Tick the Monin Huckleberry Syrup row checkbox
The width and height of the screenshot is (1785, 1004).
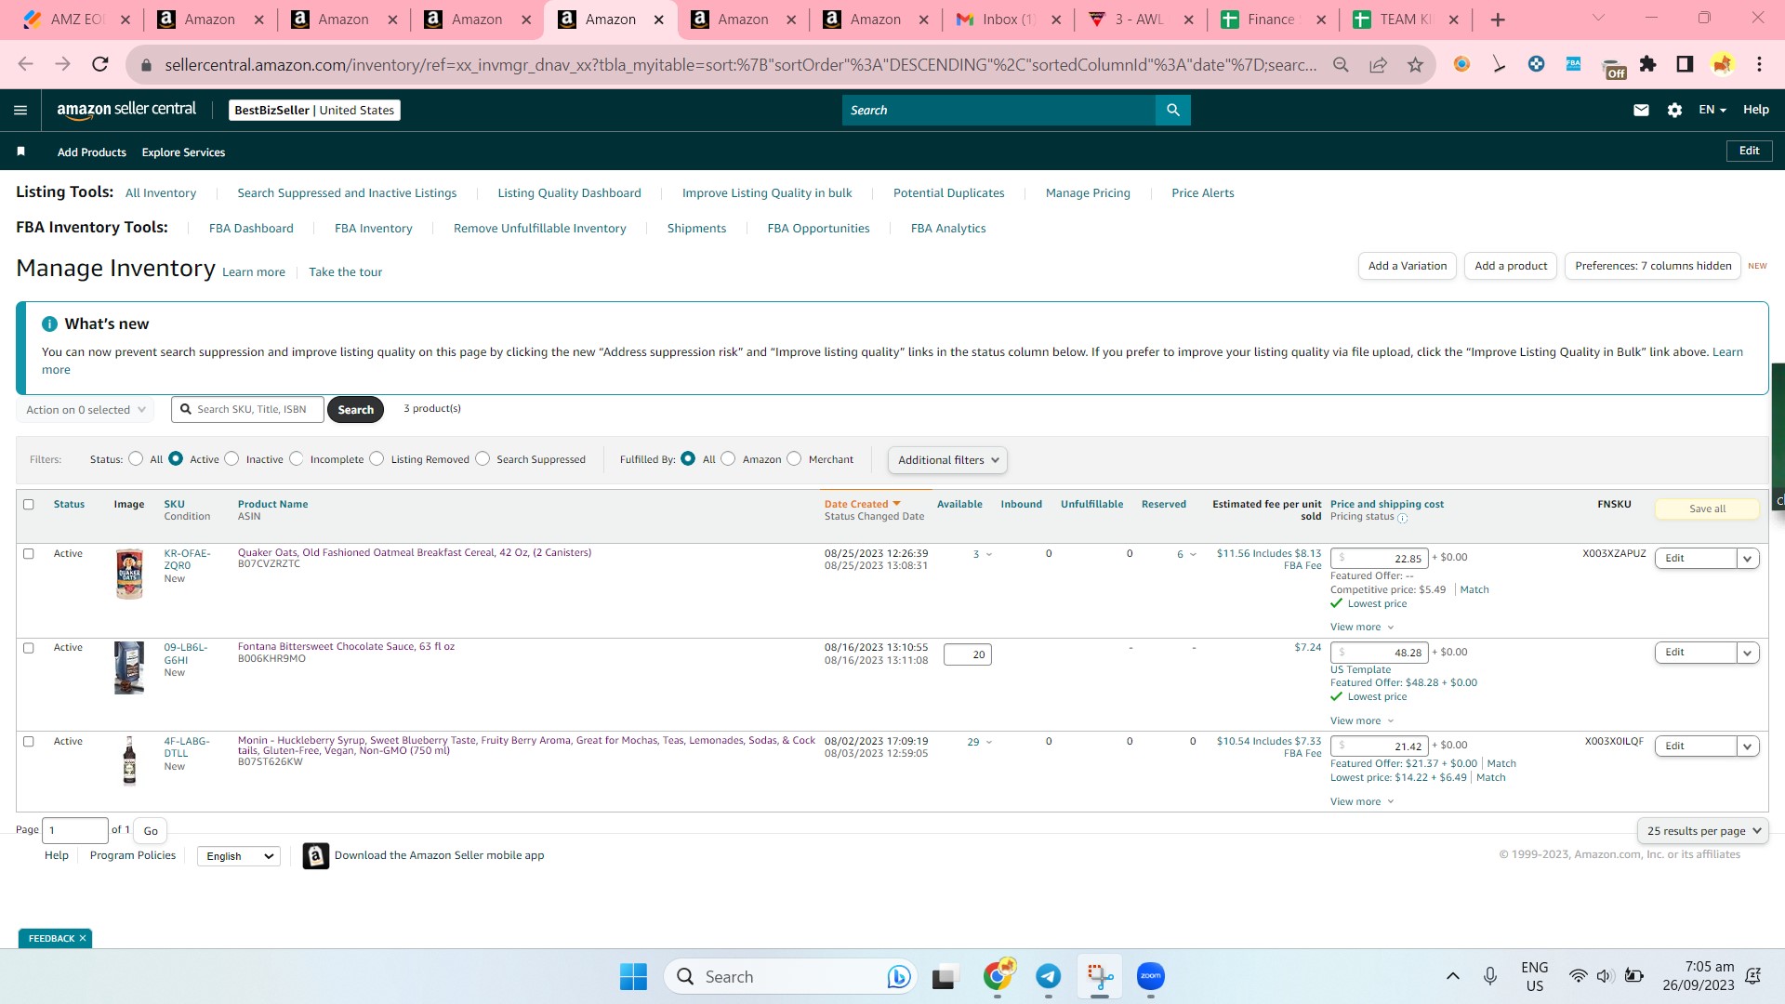tap(28, 742)
